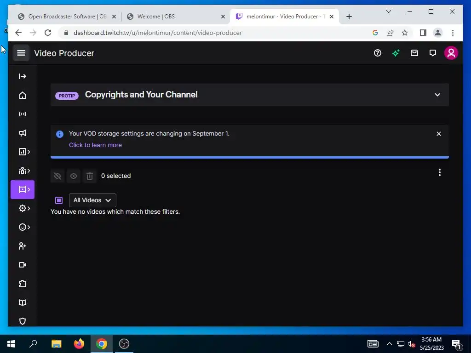
Task: Open the Chrome three-dot menu
Action: pyautogui.click(x=453, y=33)
